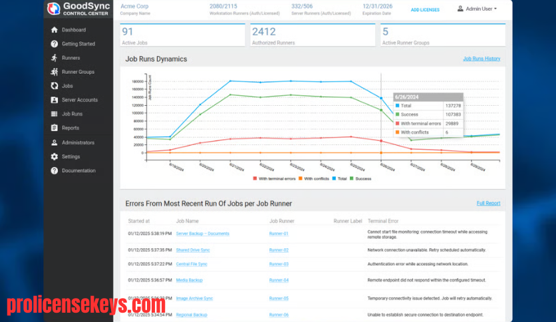Click the 6/26/2024 Total data point on the chart

[x=381, y=98]
